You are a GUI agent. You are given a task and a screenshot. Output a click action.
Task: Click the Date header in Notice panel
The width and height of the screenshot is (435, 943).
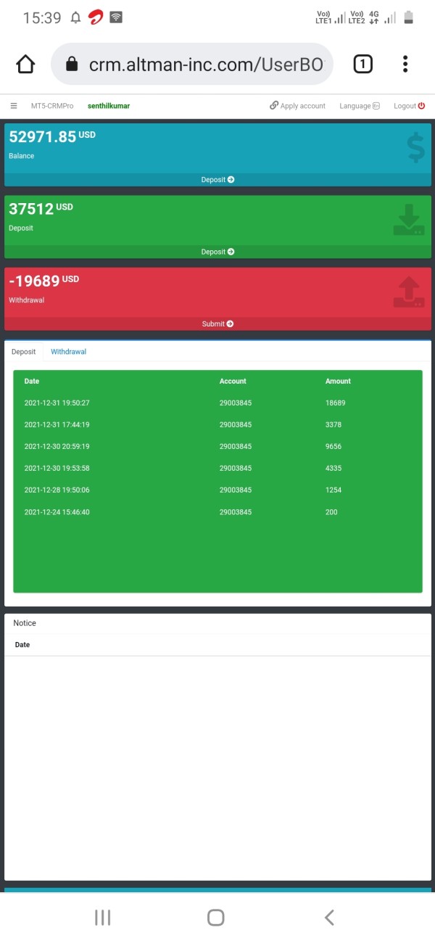22,645
